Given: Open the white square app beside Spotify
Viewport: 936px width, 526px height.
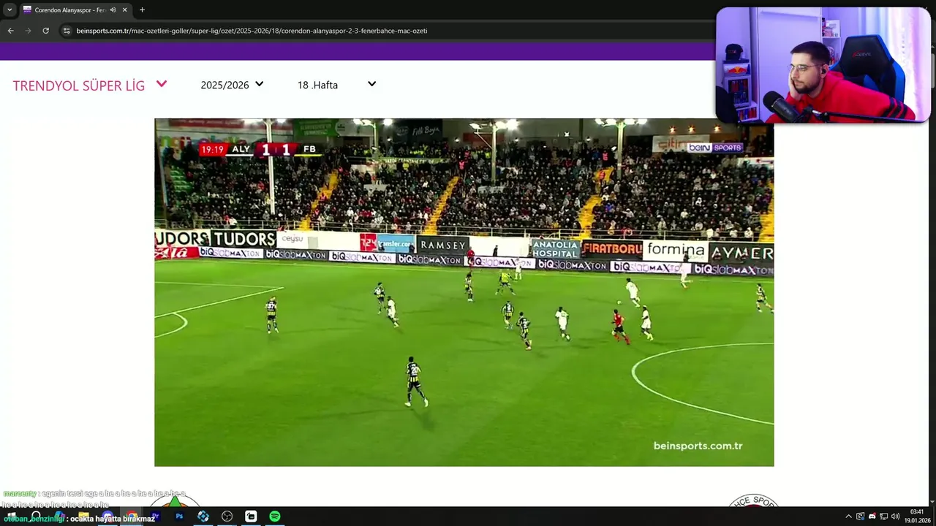Looking at the screenshot, I should tap(251, 516).
